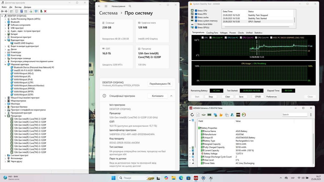This screenshot has width=324, height=182.
Task: Toggle CPU Core #1 graph checkbox
Action: pos(210,37)
